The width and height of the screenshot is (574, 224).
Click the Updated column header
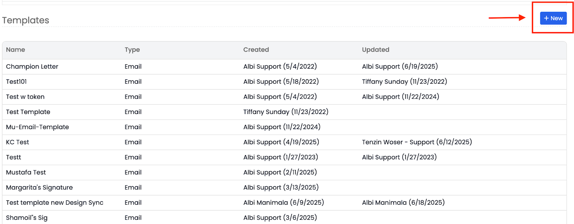(375, 50)
